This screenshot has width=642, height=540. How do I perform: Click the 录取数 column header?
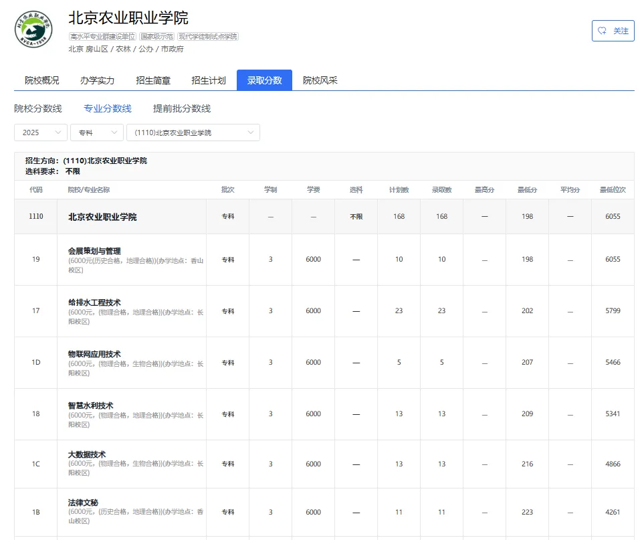pyautogui.click(x=442, y=189)
